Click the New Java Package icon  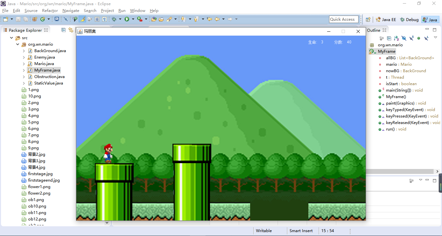pyautogui.click(x=35, y=19)
